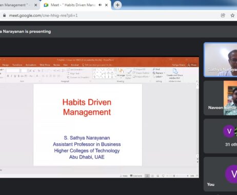The image size is (237, 195).
Task: Click fit slide to window icon
Action: pyautogui.click(x=197, y=176)
